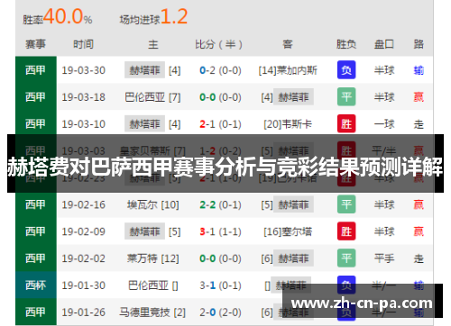The width and height of the screenshot is (451, 326).
Task: Click home team 赫塔菲 in the 19-03-10 row
Action: [x=144, y=123]
